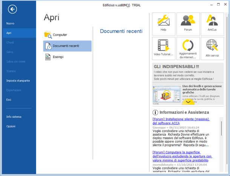Open forum link Computare la superficie dell'involucro
This screenshot has height=176, width=230.
click(182, 156)
